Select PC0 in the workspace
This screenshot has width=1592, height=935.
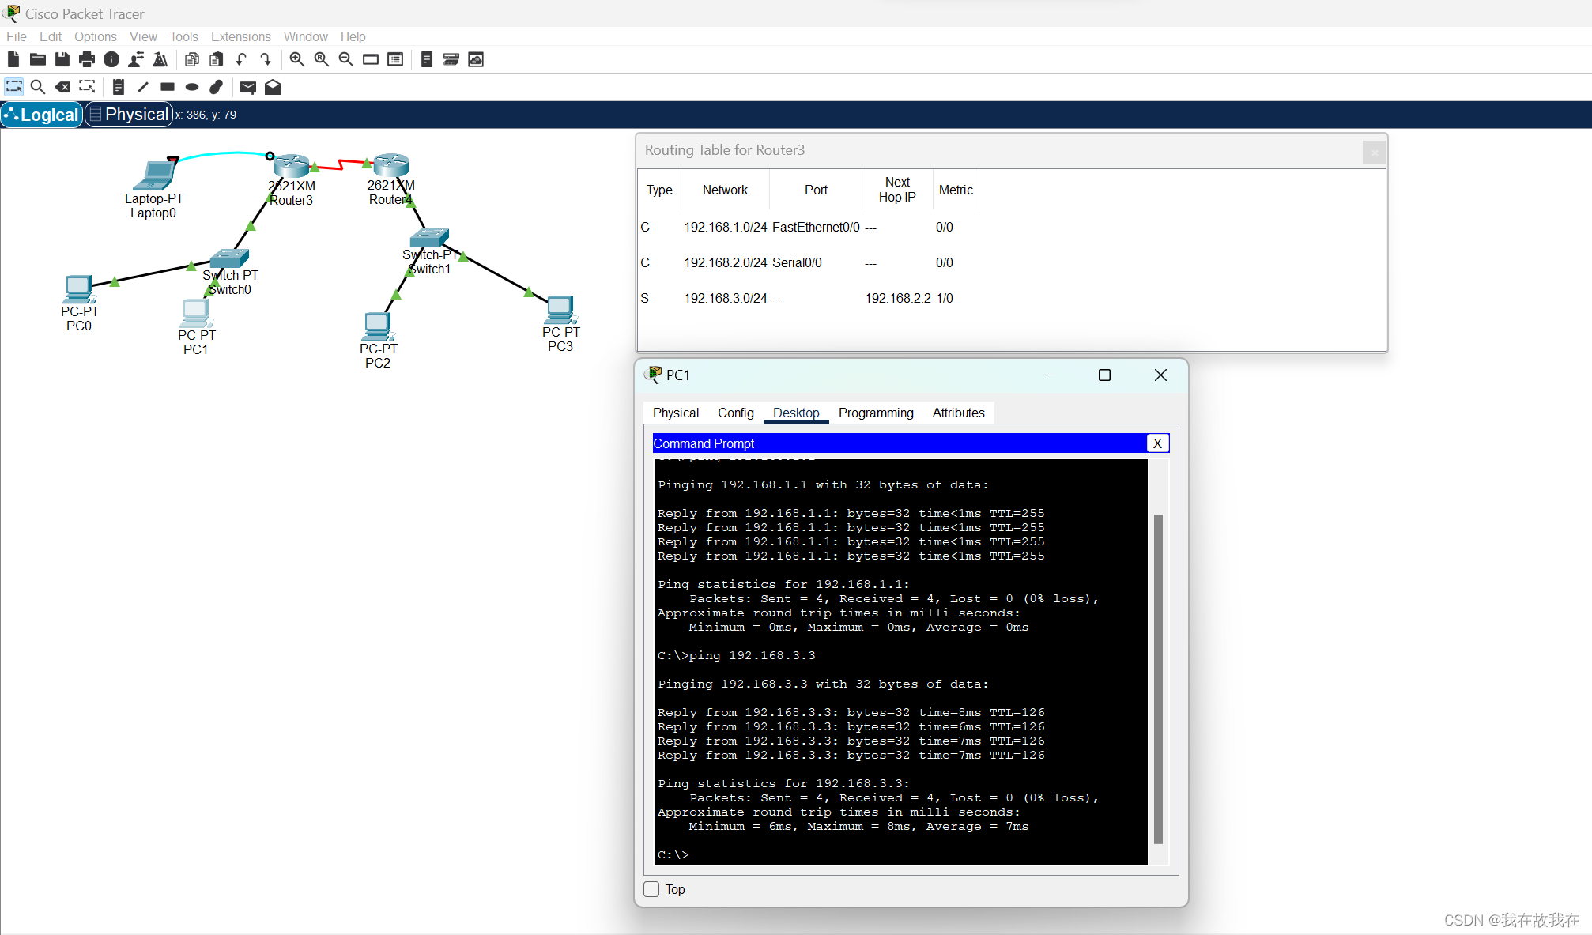(x=78, y=289)
